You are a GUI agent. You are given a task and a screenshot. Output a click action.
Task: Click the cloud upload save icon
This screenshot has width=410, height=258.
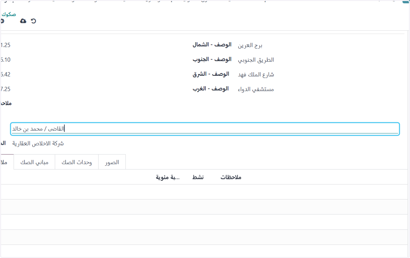pyautogui.click(x=23, y=21)
